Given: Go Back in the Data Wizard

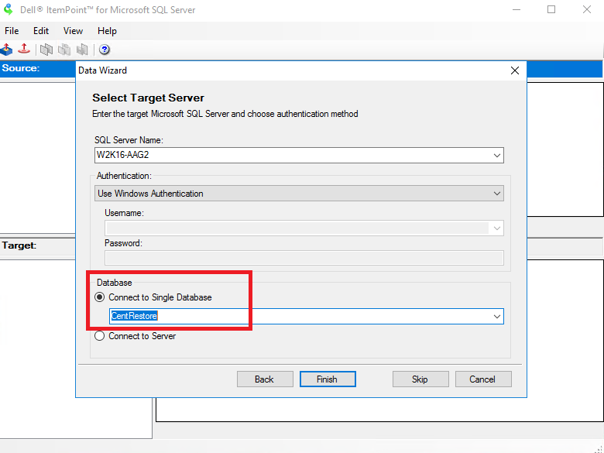Looking at the screenshot, I should [265, 379].
